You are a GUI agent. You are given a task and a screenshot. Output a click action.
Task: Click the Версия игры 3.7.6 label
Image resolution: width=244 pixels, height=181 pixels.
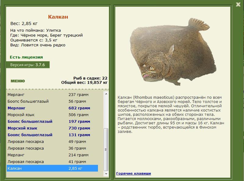(x=27, y=65)
